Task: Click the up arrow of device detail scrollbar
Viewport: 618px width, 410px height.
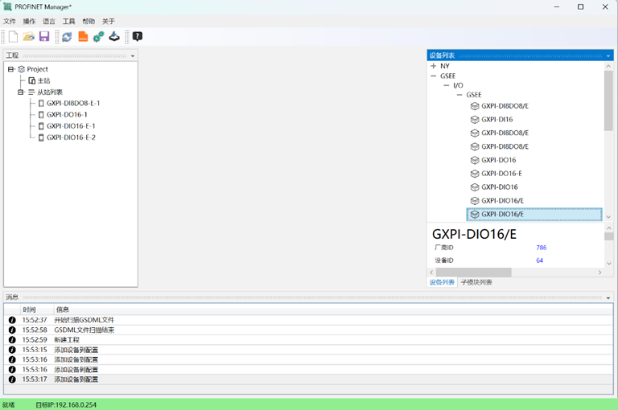Action: (x=608, y=228)
